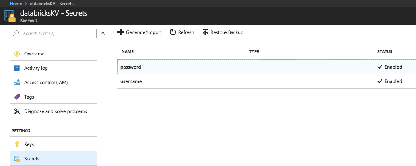Click the Diagnose wrench icon
416x166 pixels.
point(17,111)
